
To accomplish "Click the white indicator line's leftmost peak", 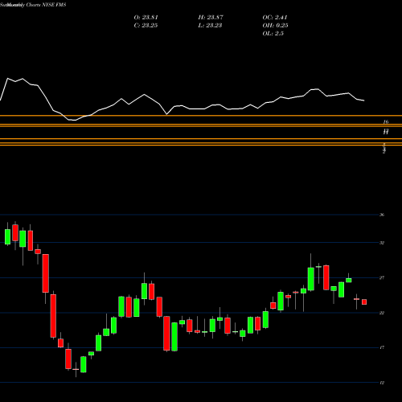I will (7, 78).
